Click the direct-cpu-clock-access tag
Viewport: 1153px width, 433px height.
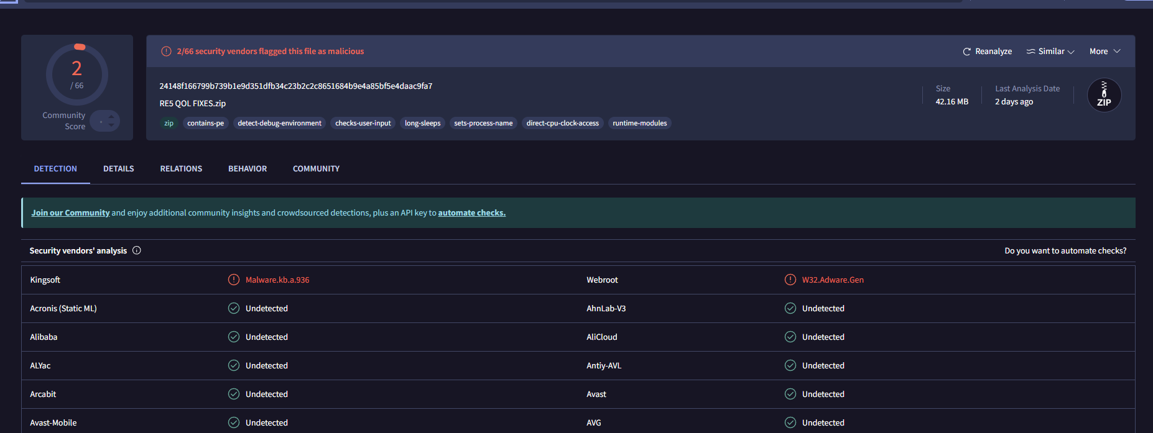point(562,123)
